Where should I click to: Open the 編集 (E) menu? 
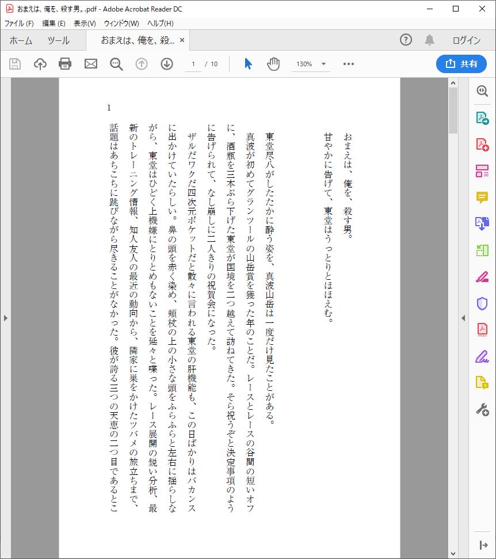[x=54, y=23]
